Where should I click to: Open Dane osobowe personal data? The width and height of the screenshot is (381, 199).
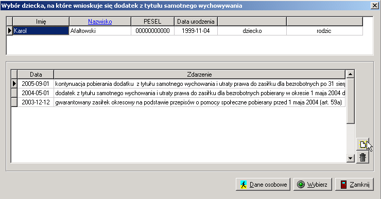[x=263, y=185]
